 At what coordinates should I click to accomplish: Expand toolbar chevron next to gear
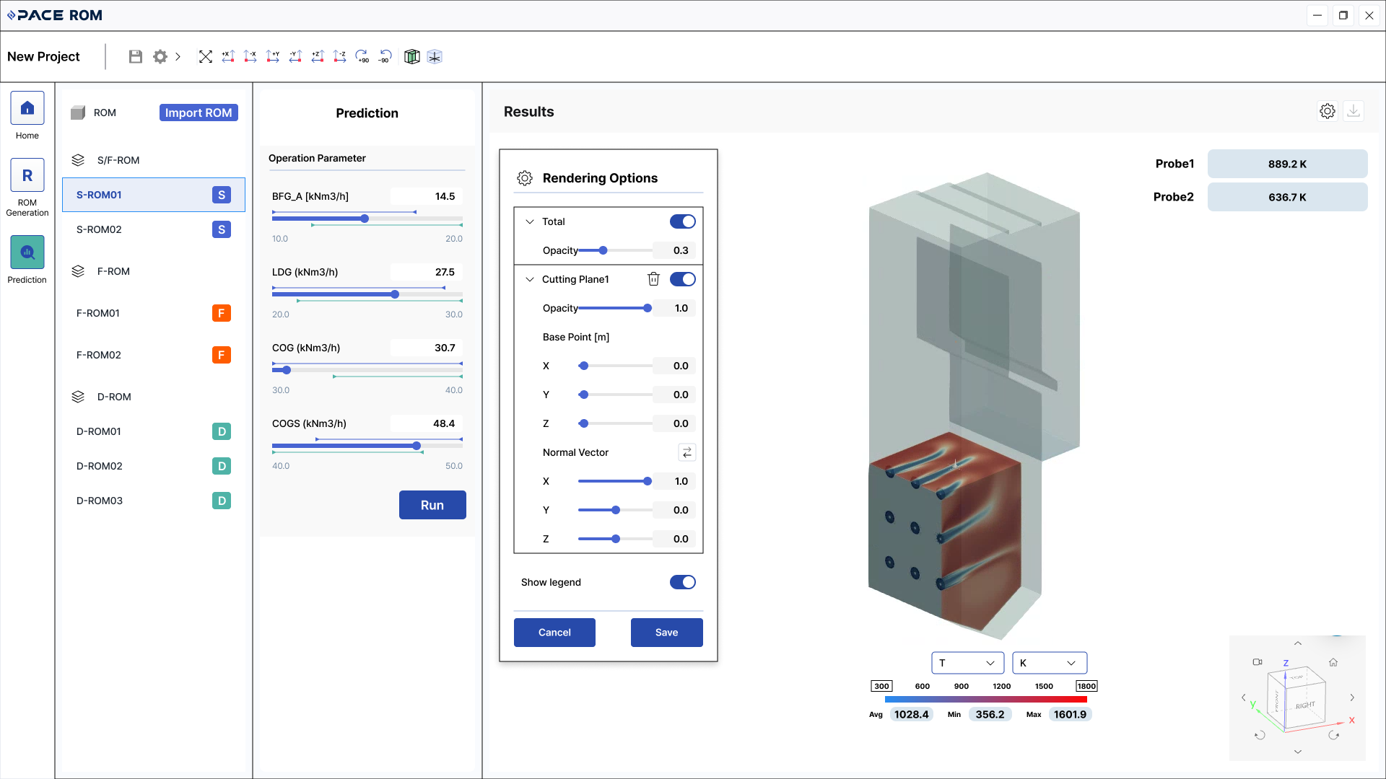tap(178, 56)
